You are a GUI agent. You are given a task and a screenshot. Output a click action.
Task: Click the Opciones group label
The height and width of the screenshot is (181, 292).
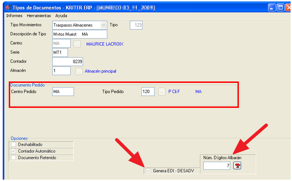[19, 138]
